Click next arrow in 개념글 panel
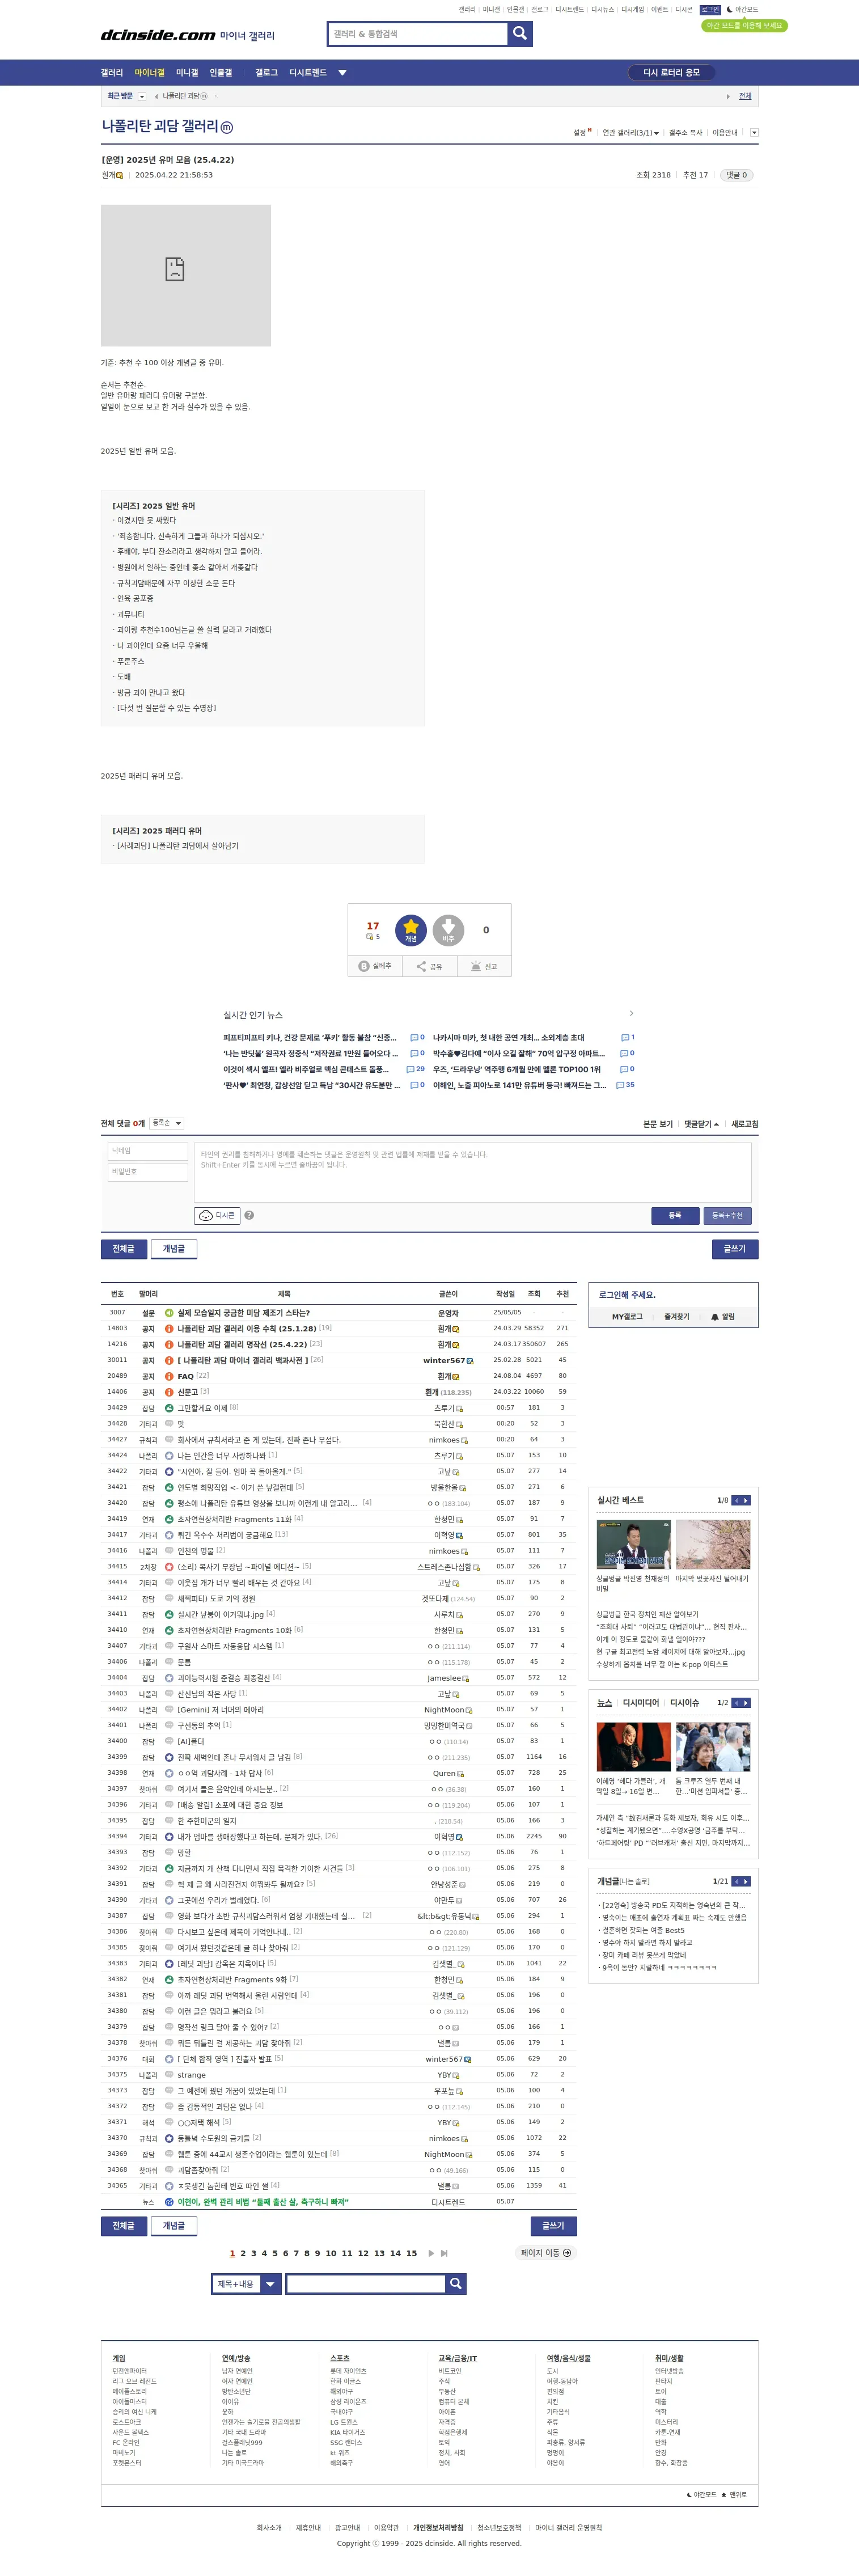859x2576 pixels. pyautogui.click(x=746, y=1881)
